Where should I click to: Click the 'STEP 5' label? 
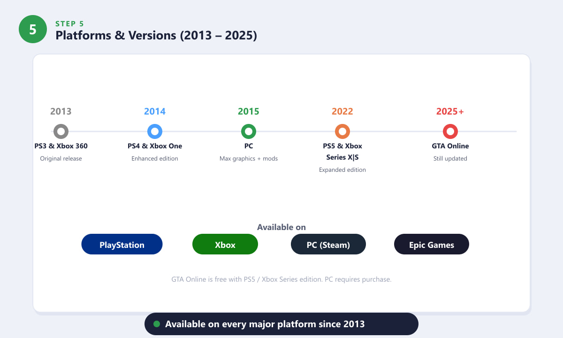coord(70,23)
